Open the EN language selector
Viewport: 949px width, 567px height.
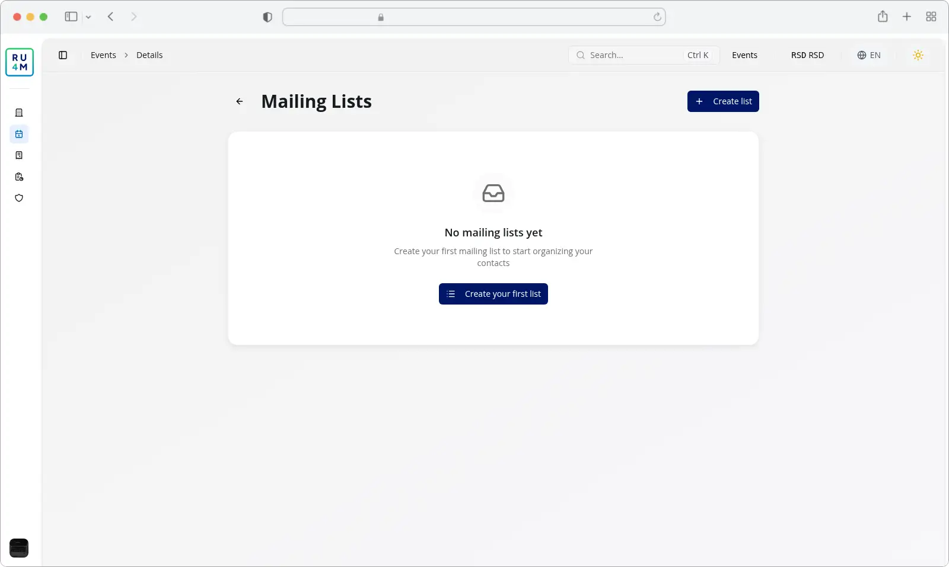869,55
